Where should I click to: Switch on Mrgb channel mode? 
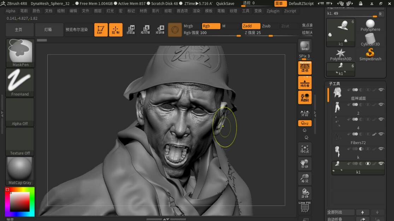click(188, 26)
